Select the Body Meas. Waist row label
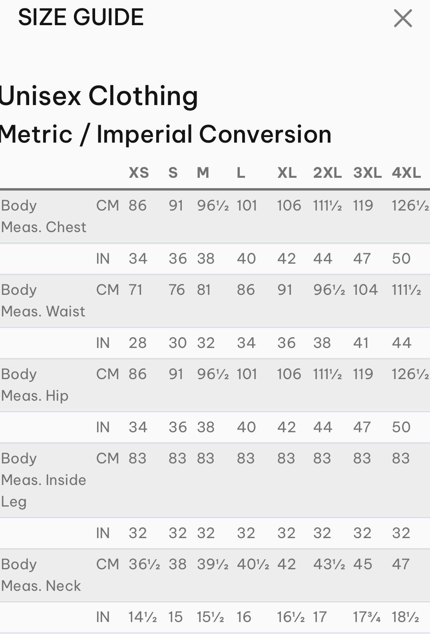Screen dimensions: 430x634 (x=43, y=300)
